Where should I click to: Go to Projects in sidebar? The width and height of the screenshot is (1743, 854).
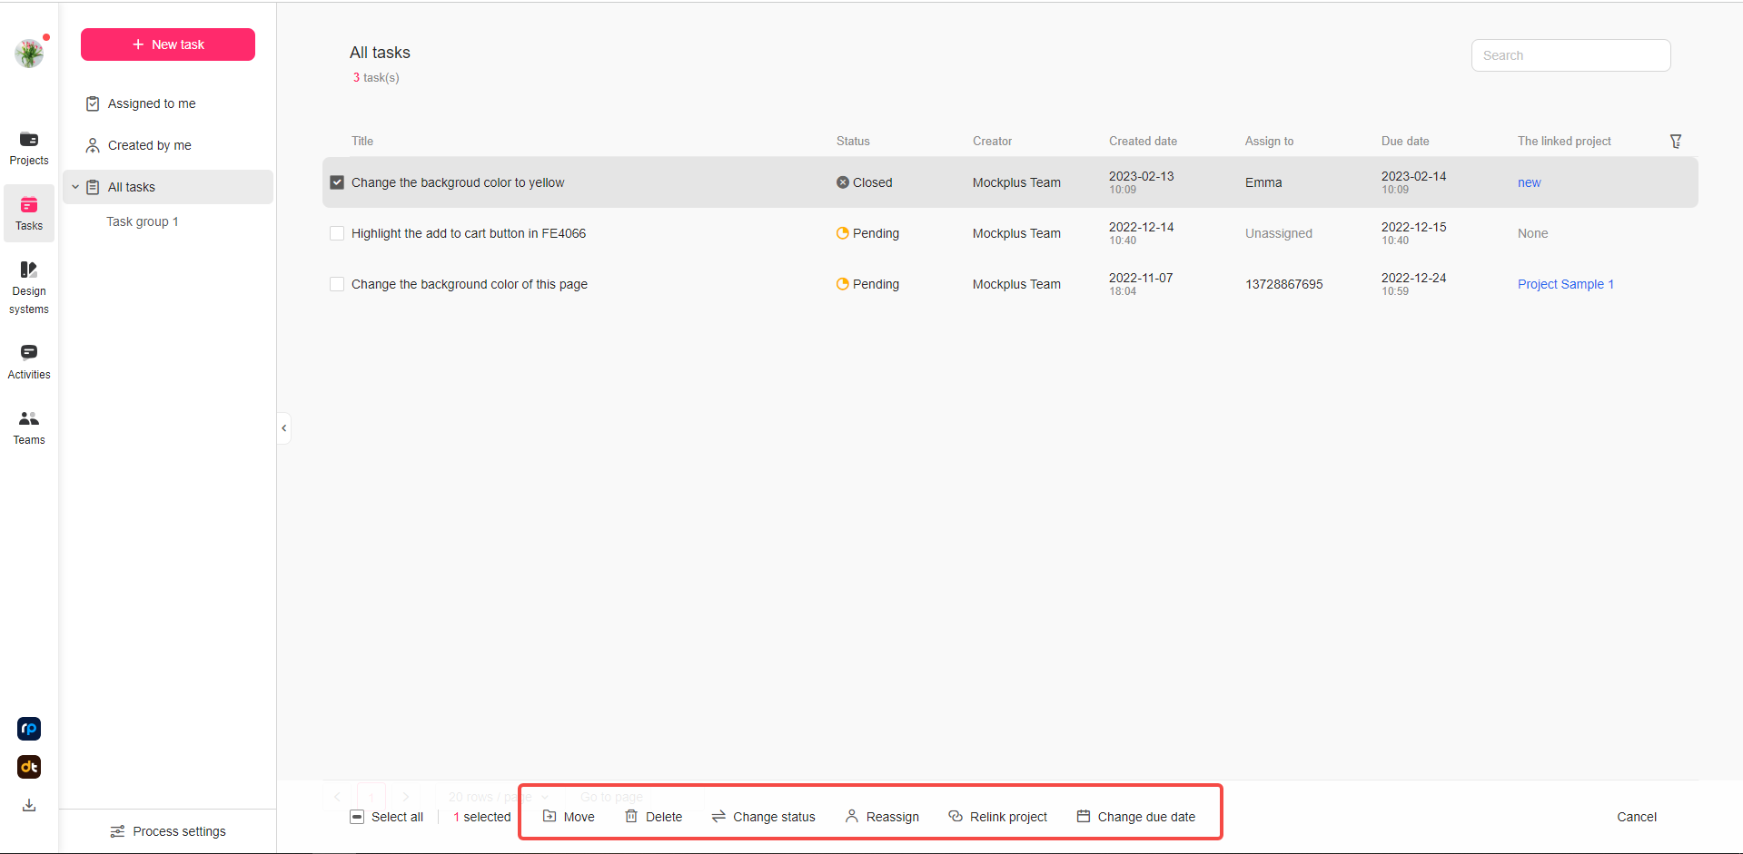(29, 149)
